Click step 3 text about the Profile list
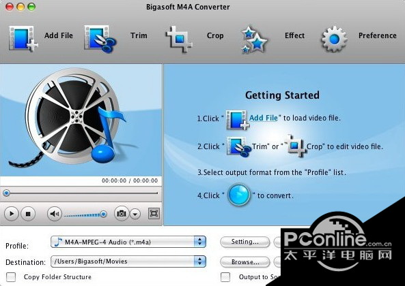405x286 pixels. (x=272, y=172)
